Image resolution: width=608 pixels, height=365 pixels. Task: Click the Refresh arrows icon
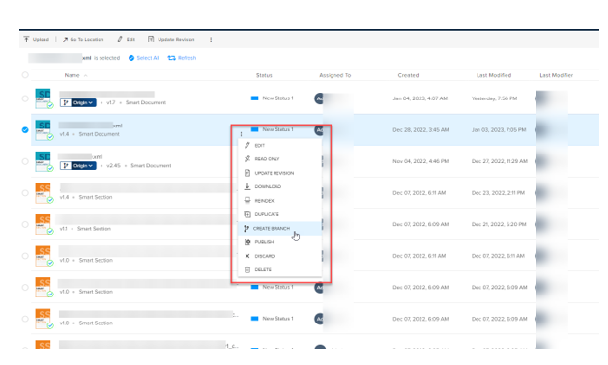click(x=171, y=58)
